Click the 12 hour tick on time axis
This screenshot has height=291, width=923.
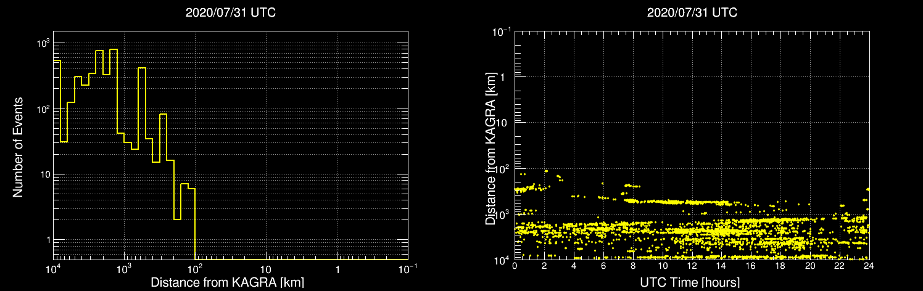click(x=692, y=266)
